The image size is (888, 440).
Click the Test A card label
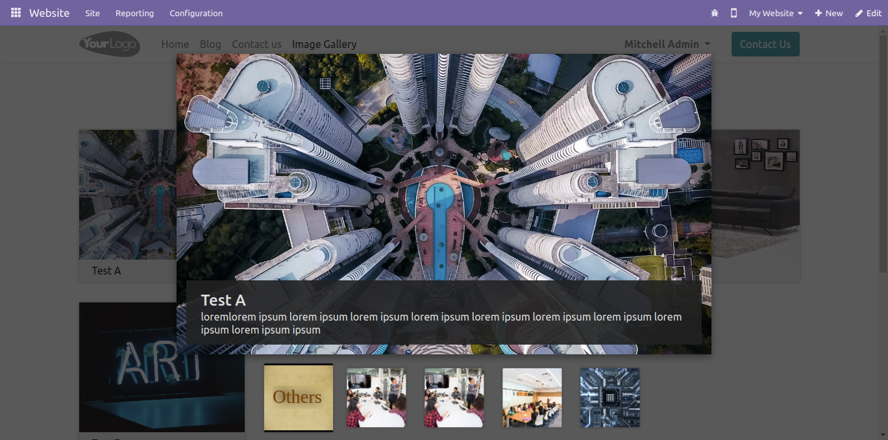click(x=106, y=271)
